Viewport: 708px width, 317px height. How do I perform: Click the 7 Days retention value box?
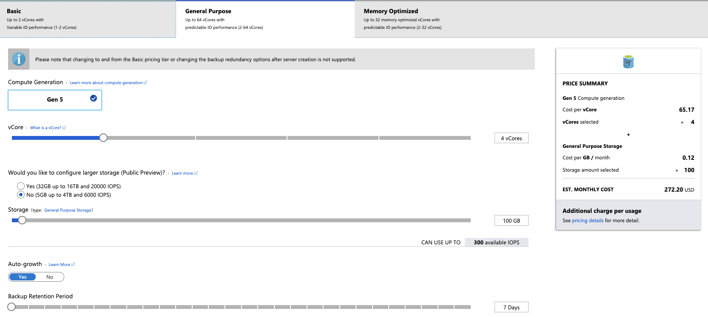[x=512, y=307]
